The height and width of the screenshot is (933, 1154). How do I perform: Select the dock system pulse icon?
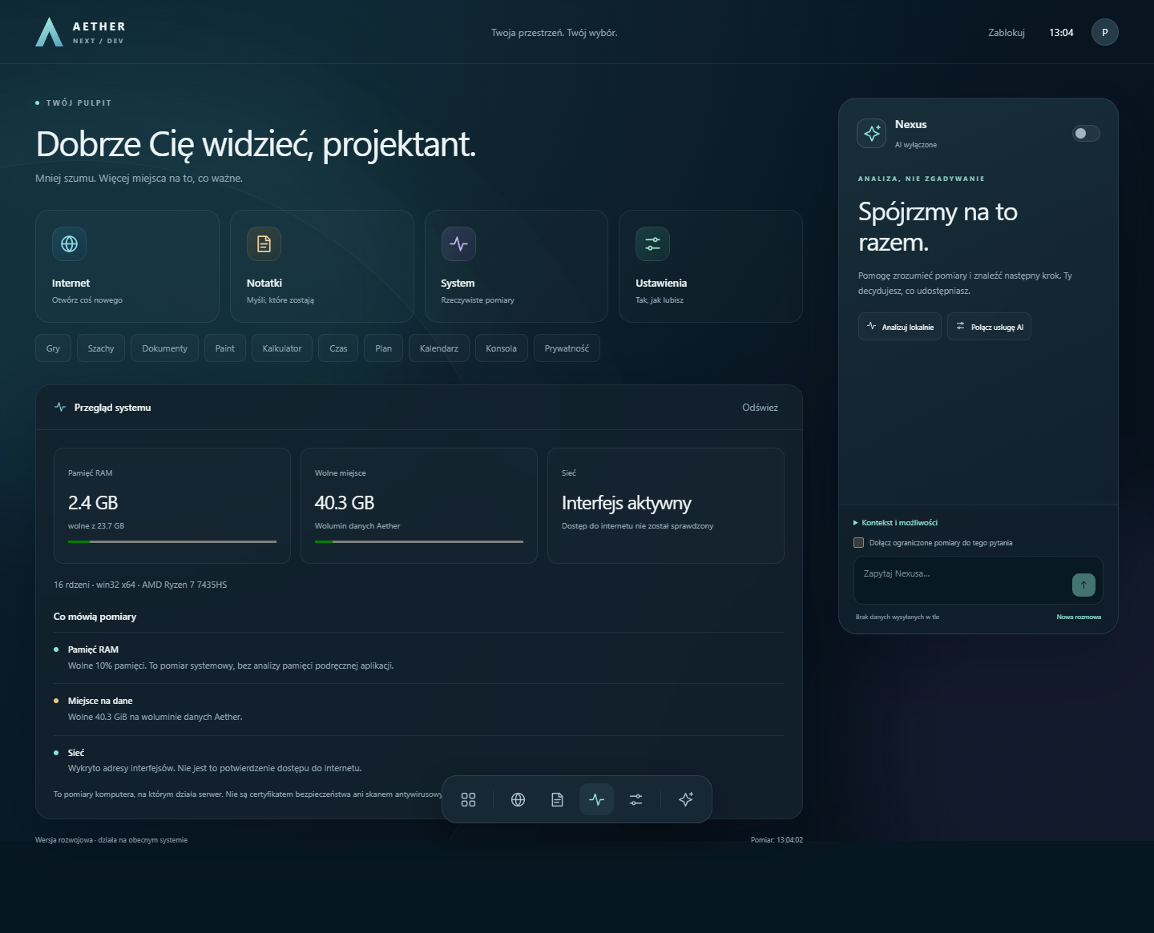[597, 799]
